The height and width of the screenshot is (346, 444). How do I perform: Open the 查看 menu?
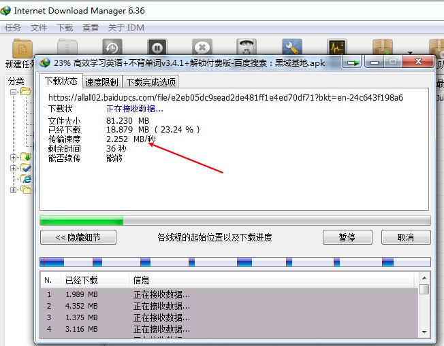[91, 28]
